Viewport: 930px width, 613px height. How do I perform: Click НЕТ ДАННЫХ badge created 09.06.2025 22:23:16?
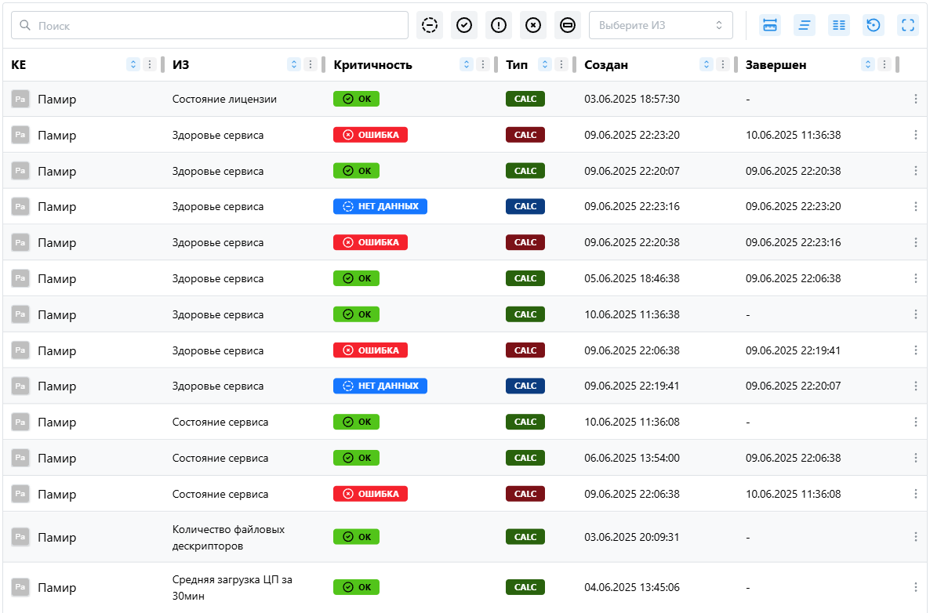pos(380,206)
